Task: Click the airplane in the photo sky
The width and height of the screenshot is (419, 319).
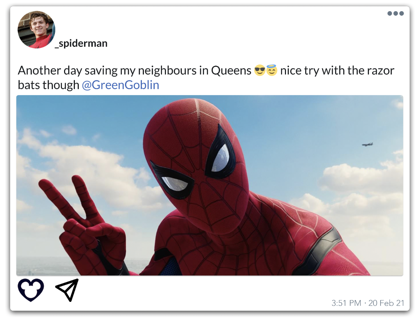Action: (x=368, y=144)
